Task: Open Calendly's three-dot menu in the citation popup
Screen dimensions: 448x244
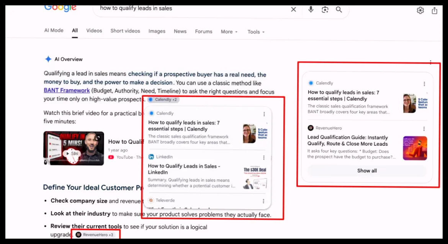Action: click(264, 114)
